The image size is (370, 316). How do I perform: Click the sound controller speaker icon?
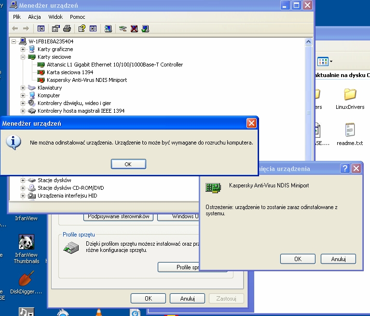coord(32,103)
